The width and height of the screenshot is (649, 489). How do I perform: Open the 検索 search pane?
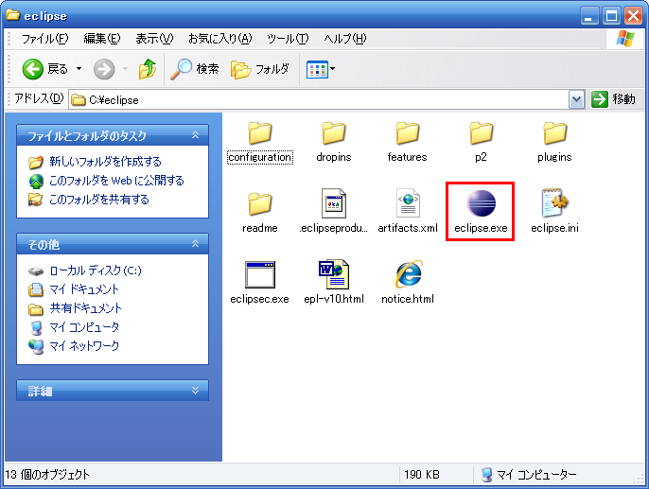tap(195, 69)
